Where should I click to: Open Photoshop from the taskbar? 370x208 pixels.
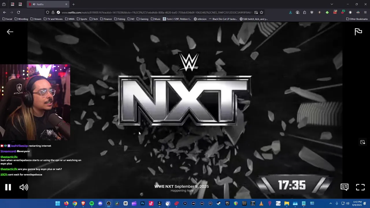pos(143,203)
